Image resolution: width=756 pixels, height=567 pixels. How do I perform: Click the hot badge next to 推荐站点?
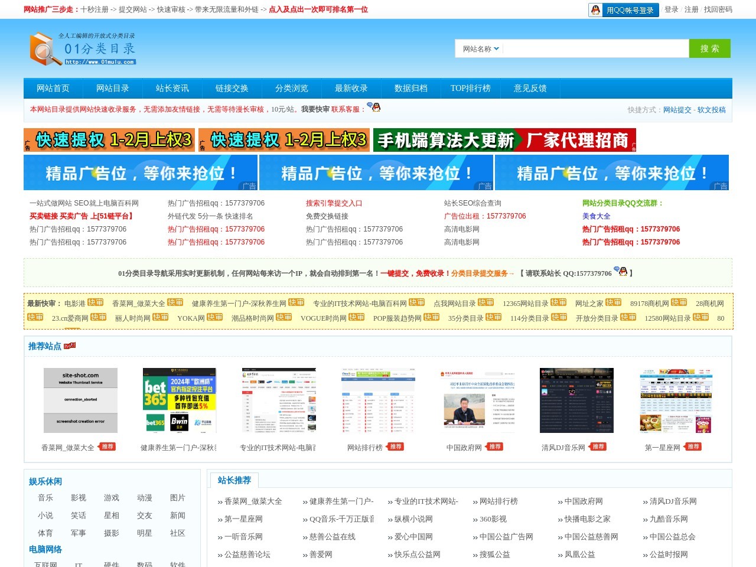pos(70,346)
